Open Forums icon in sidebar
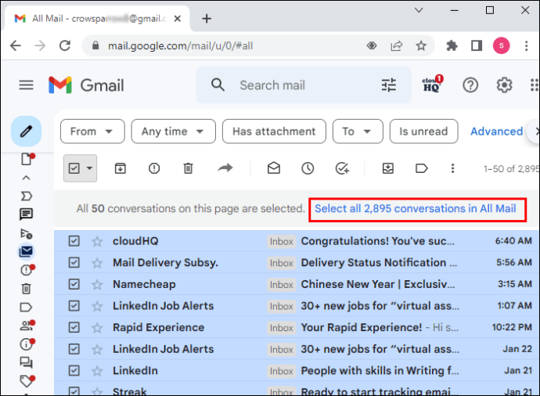The height and width of the screenshot is (396, 540). tap(26, 362)
